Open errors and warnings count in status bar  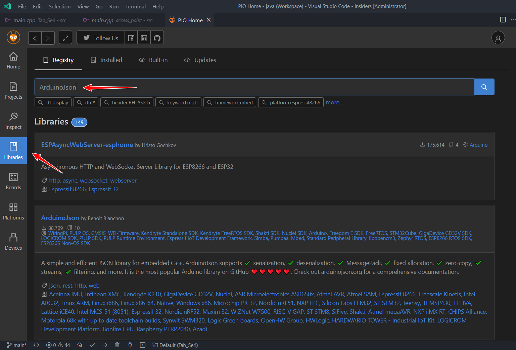coord(58,345)
